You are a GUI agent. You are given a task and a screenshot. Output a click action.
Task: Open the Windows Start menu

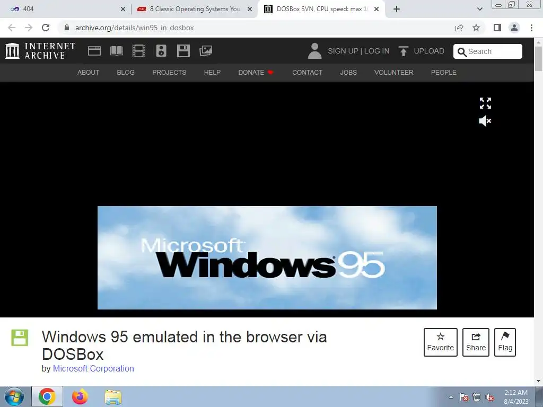[14, 396]
